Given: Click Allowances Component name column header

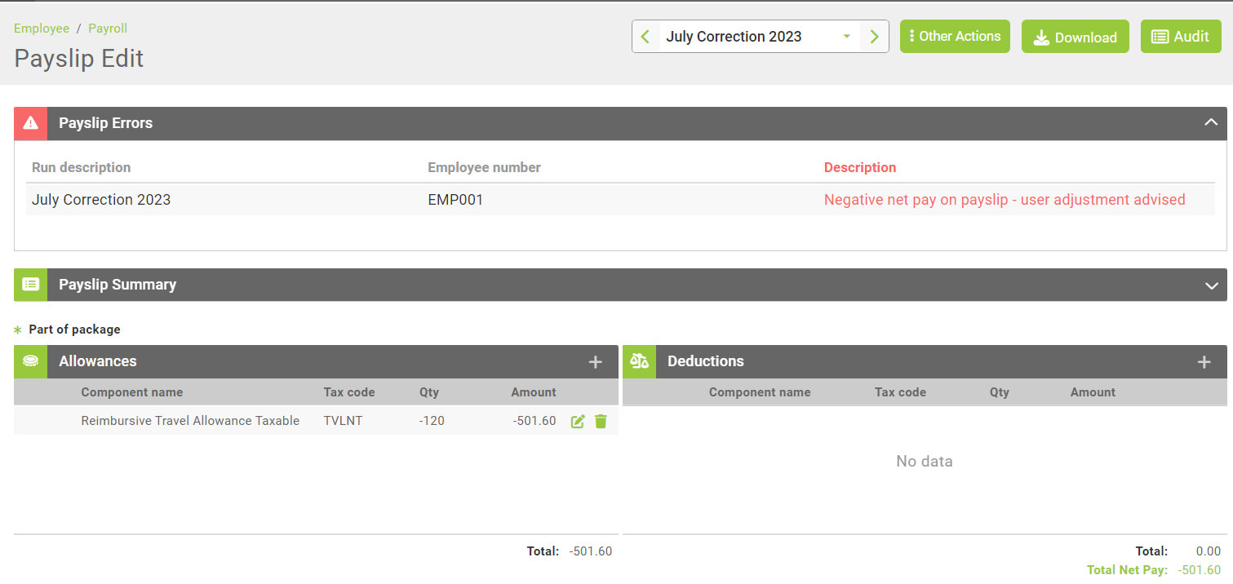Looking at the screenshot, I should tap(132, 392).
